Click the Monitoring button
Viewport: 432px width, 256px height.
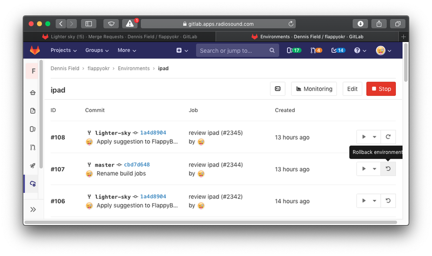314,89
